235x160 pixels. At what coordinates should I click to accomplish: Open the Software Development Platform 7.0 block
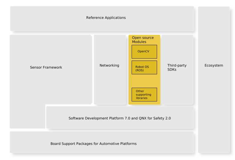click(120, 118)
